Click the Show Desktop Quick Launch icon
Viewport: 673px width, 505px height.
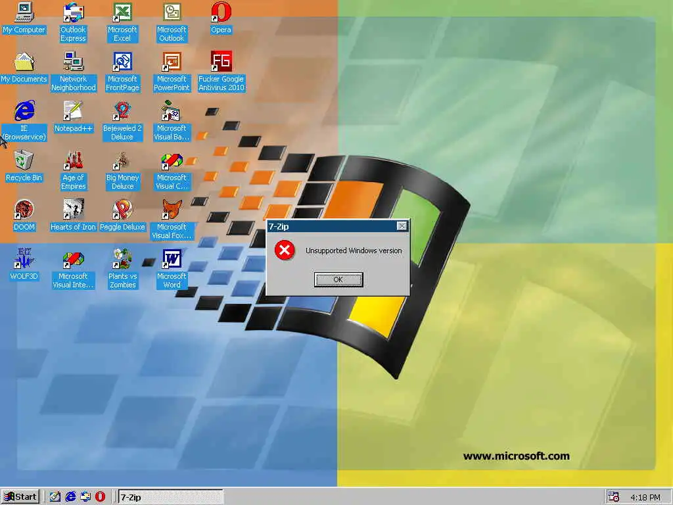coord(55,497)
